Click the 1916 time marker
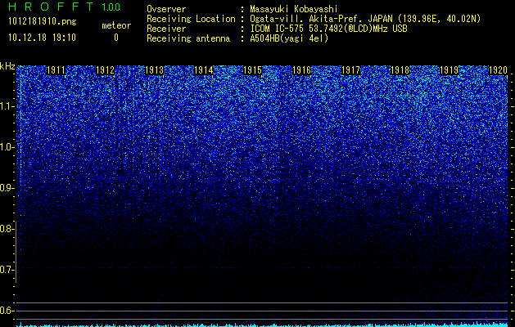 pos(302,70)
